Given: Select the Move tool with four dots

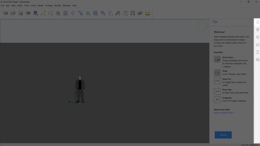Looking at the screenshot, I should point(73,13).
